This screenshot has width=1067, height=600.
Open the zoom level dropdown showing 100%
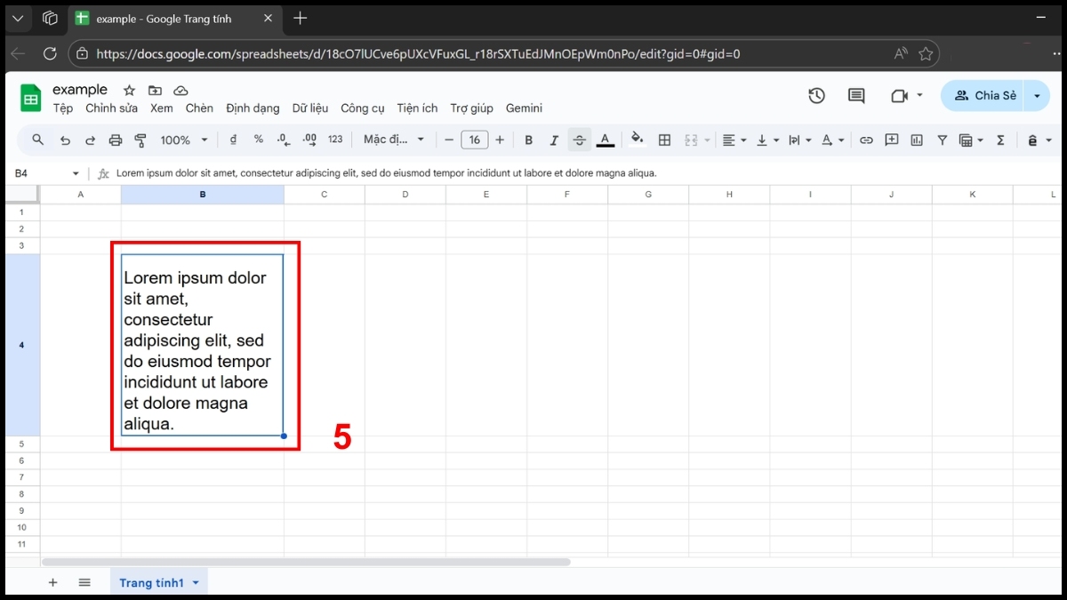point(182,140)
